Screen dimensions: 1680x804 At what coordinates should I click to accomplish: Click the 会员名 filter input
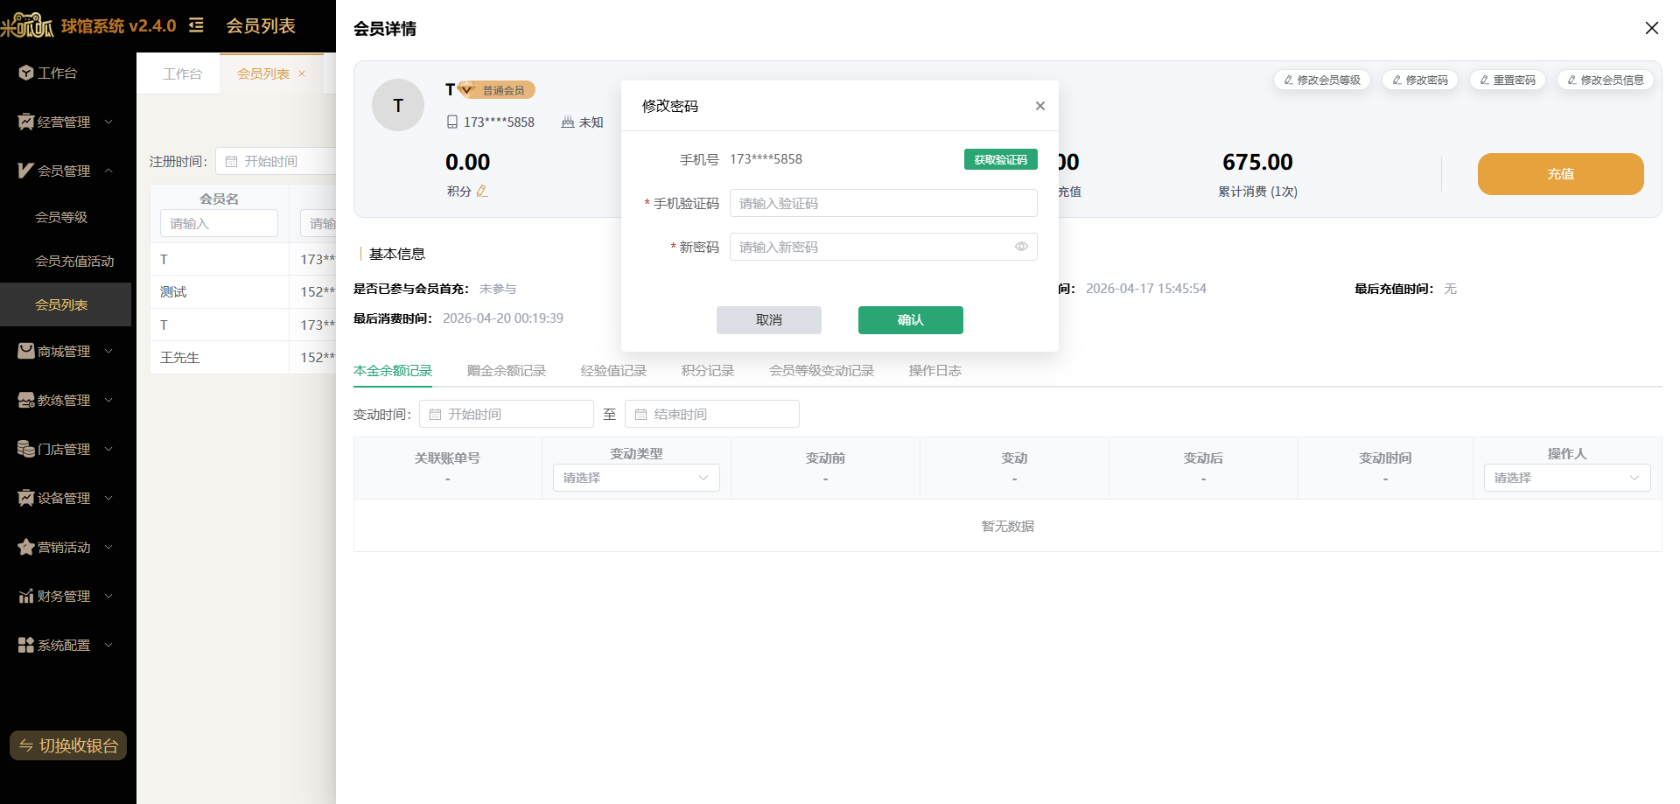pyautogui.click(x=219, y=223)
